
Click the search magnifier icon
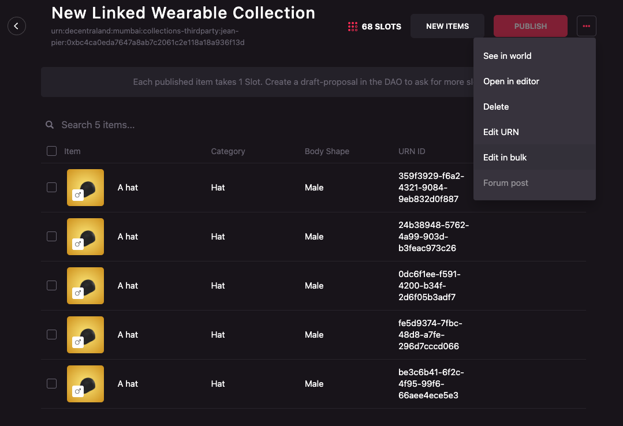[51, 125]
